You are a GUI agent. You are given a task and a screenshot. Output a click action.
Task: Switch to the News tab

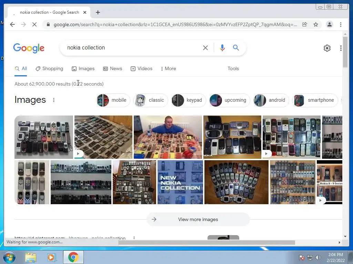point(113,69)
